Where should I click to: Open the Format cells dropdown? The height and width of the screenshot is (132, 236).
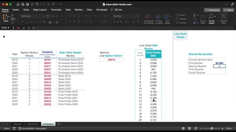click(182, 23)
